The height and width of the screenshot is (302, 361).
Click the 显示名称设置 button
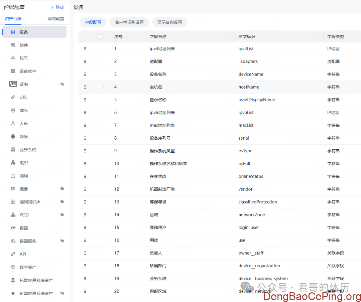point(169,22)
